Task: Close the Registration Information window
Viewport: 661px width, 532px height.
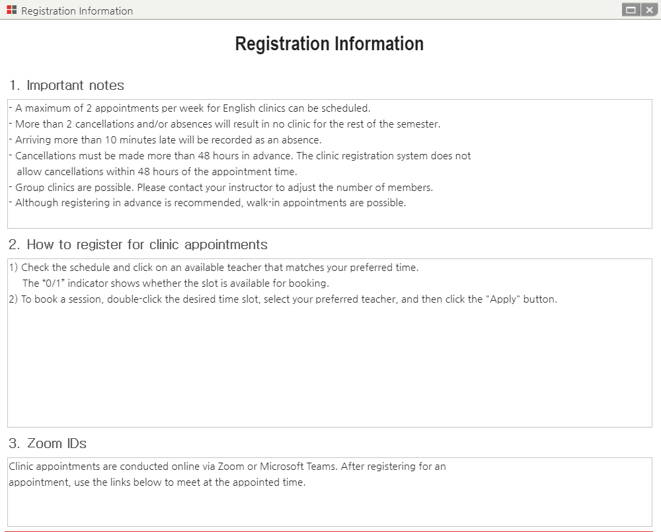Action: tap(649, 10)
